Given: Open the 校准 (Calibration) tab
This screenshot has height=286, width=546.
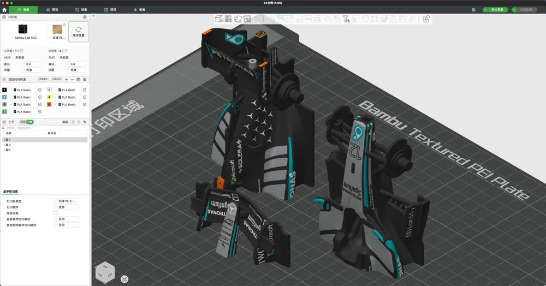Looking at the screenshot, I should pos(140,10).
